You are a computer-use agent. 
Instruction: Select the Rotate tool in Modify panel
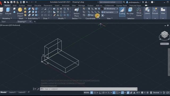pyautogui.click(x=61, y=12)
